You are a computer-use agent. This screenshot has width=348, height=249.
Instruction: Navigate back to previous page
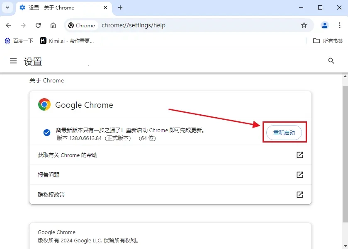coord(8,25)
